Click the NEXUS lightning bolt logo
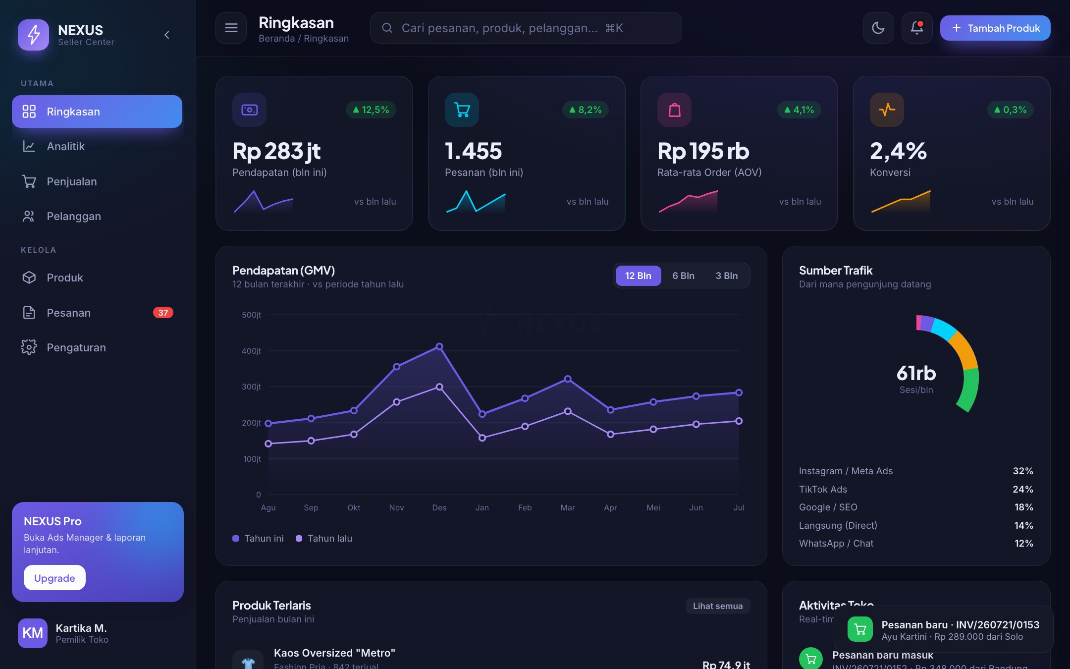1070x669 pixels. [x=33, y=35]
